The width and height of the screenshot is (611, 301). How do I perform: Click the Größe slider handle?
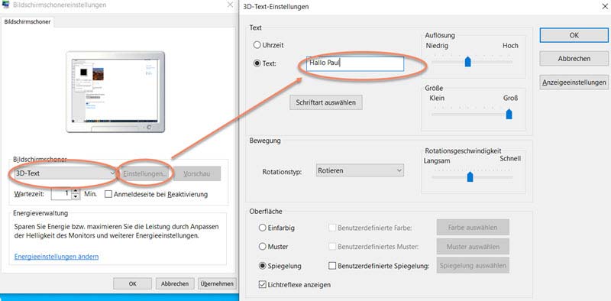509,114
